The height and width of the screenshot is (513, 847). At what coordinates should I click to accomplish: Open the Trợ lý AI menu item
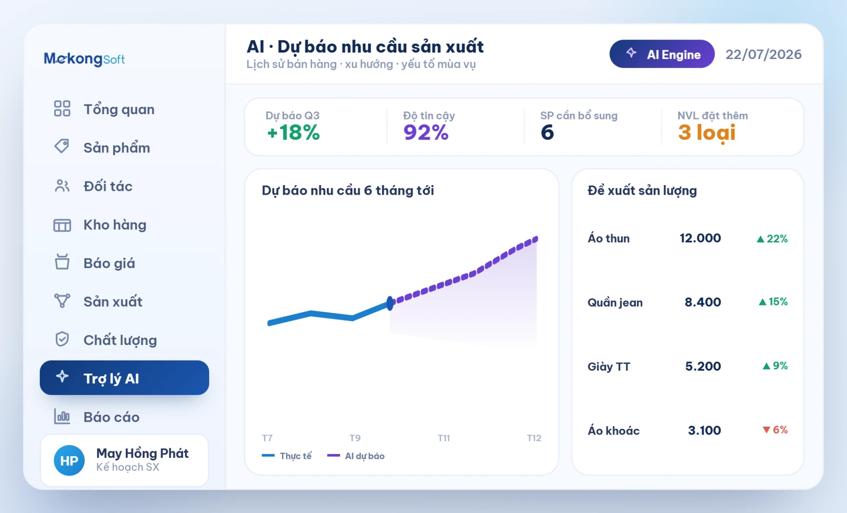124,378
